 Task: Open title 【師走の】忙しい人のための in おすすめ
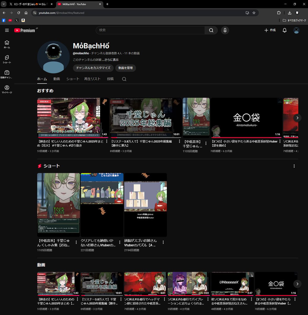(71, 143)
